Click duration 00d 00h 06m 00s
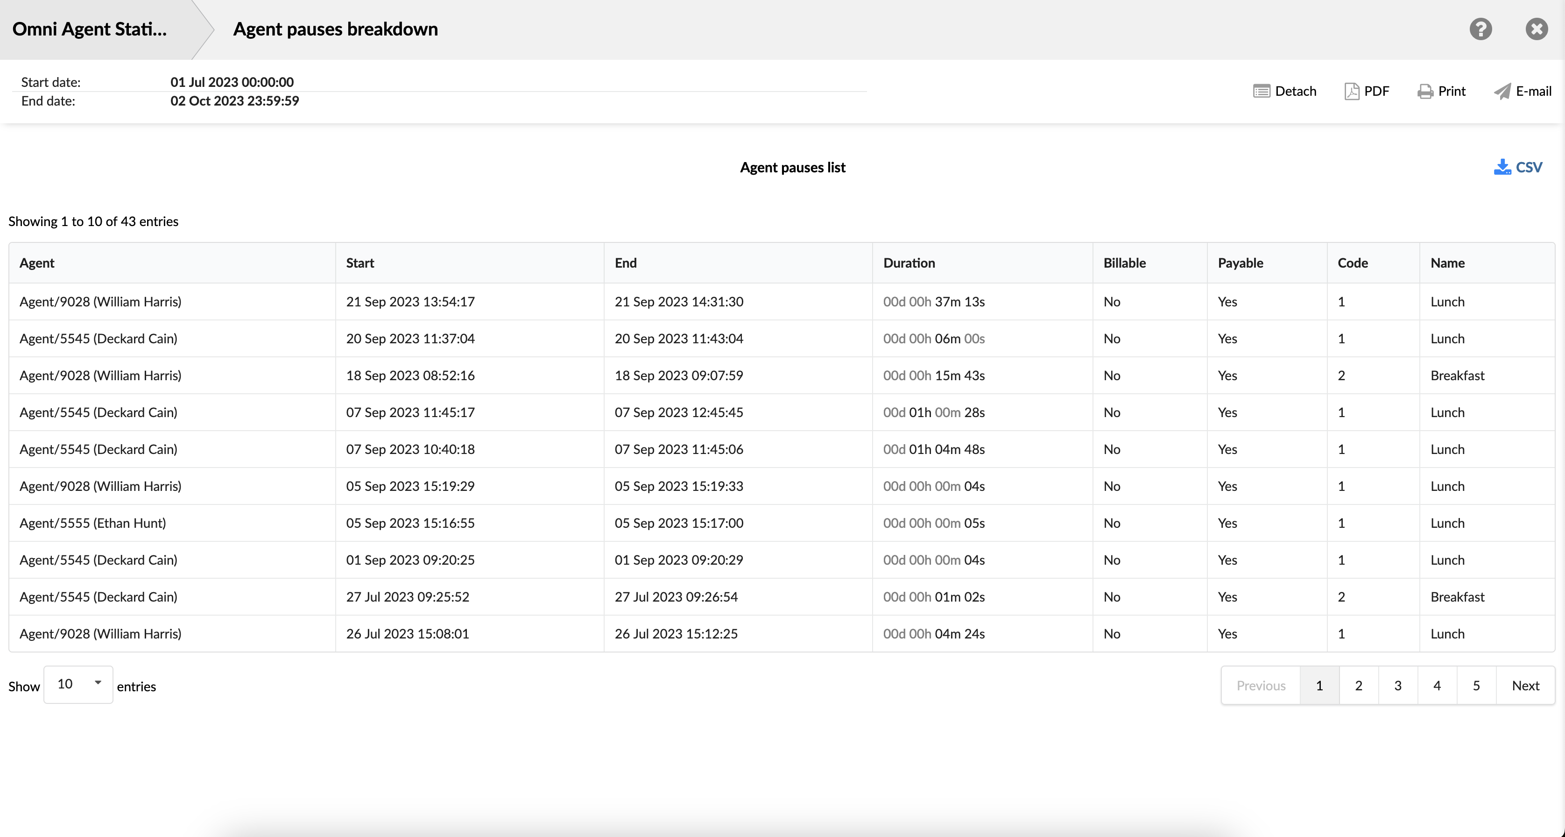This screenshot has height=837, width=1565. [x=934, y=339]
